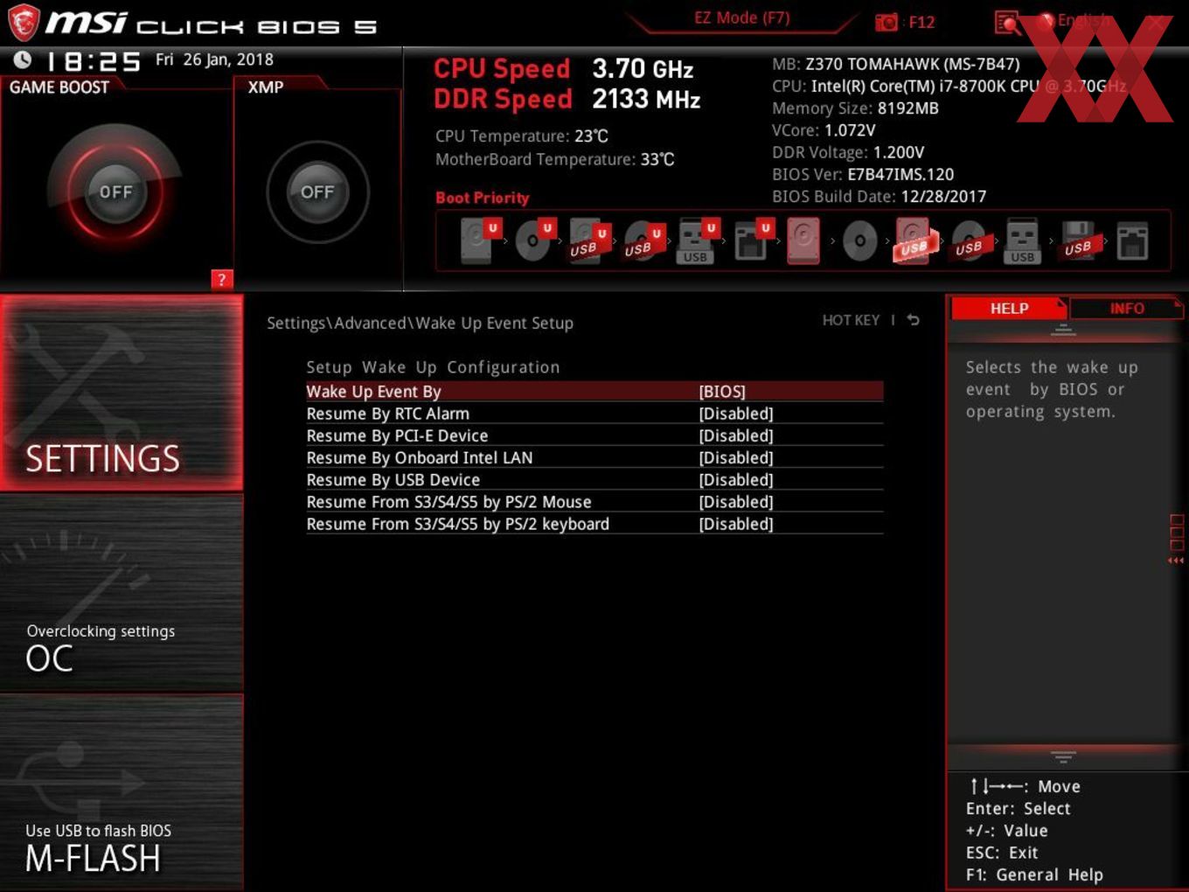Switch to EZ Mode (F7)
This screenshot has width=1189, height=892.
(741, 17)
